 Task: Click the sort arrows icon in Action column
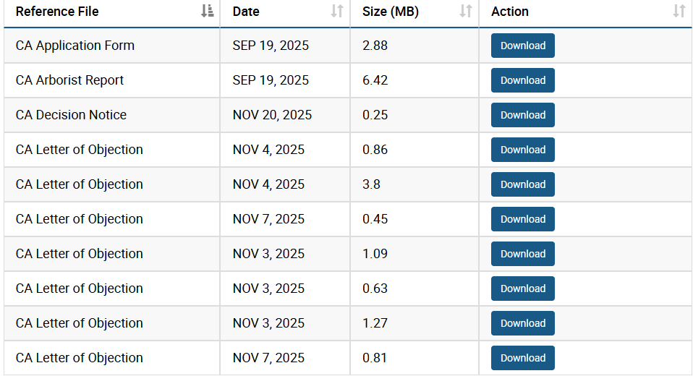click(x=679, y=11)
